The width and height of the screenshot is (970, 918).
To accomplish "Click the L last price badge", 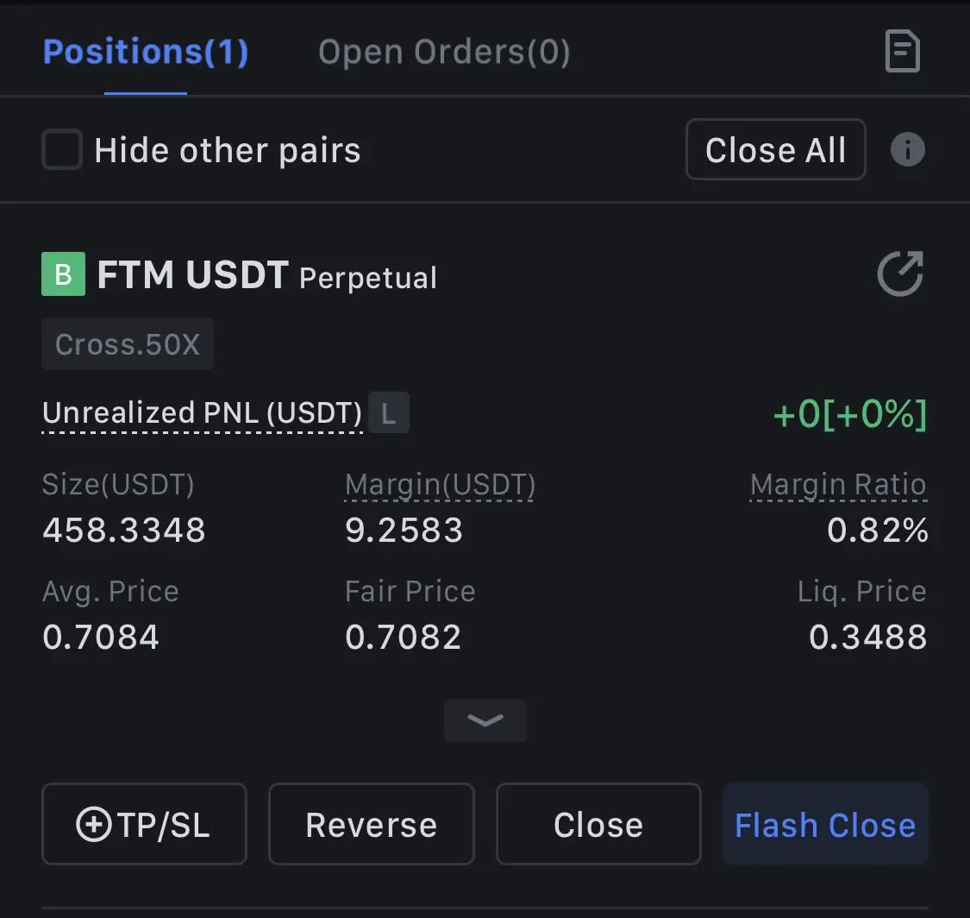I will pyautogui.click(x=389, y=413).
